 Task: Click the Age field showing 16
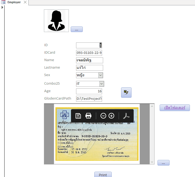point(89,91)
